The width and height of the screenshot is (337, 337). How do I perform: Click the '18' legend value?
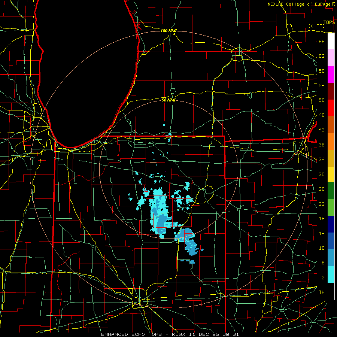point(322,219)
